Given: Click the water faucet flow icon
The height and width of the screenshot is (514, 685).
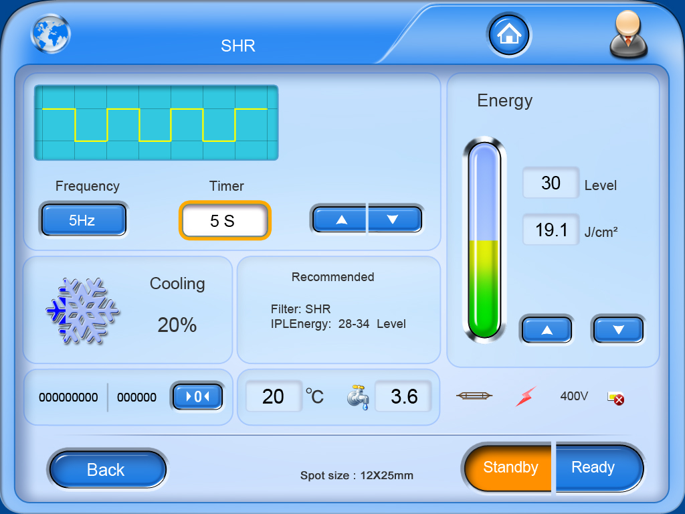Looking at the screenshot, I should (x=357, y=397).
